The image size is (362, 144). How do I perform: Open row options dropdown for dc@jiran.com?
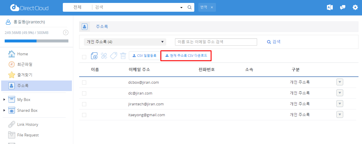click(x=340, y=93)
